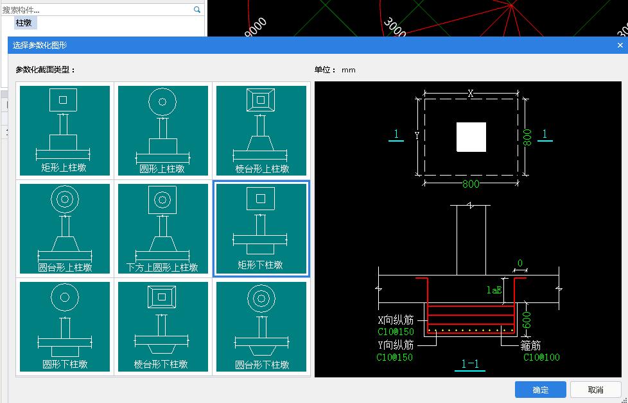Close the 选择参数化图形 dialog
The width and height of the screenshot is (628, 403).
(x=620, y=45)
